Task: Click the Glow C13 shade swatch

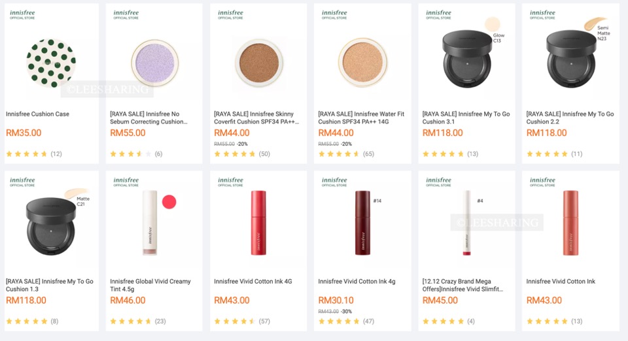Action: click(x=492, y=25)
